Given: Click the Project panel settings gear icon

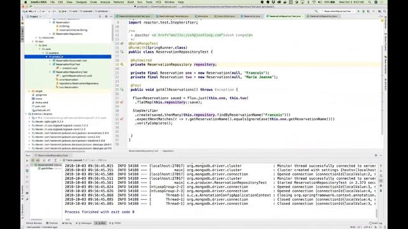Looking at the screenshot, I should click(x=106, y=17).
